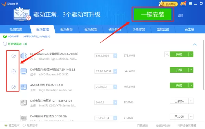The height and width of the screenshot is (129, 205).
Task: Click the Dell network card icon
Action: tap(24, 118)
